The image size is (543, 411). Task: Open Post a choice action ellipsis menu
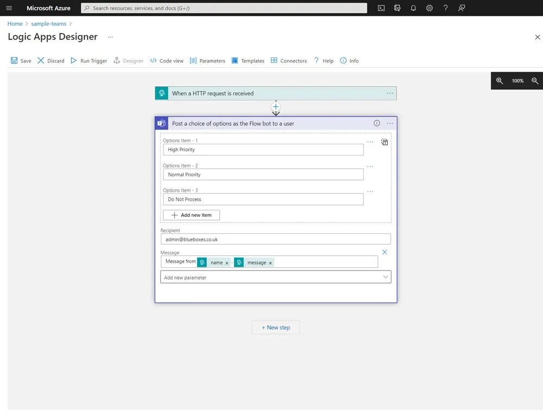pos(389,123)
